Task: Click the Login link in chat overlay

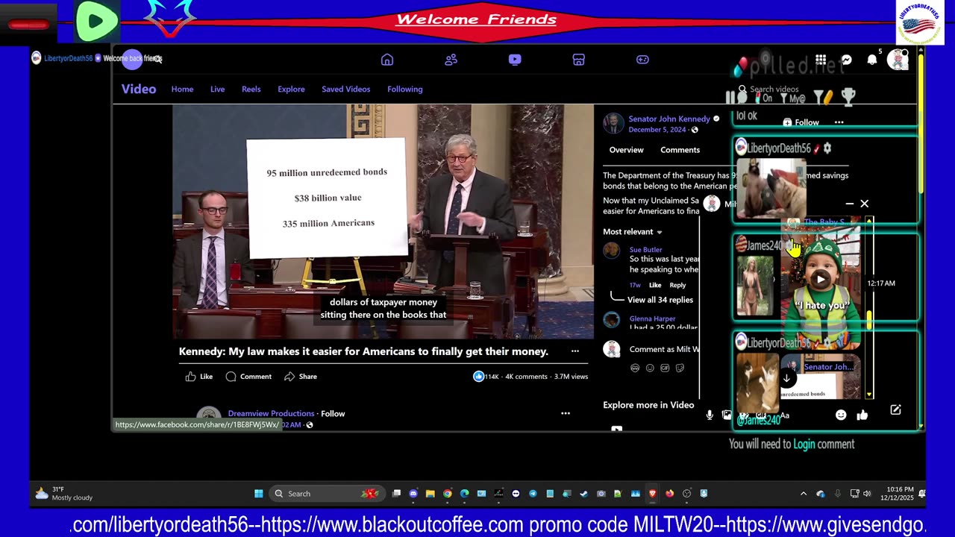Action: pyautogui.click(x=804, y=445)
